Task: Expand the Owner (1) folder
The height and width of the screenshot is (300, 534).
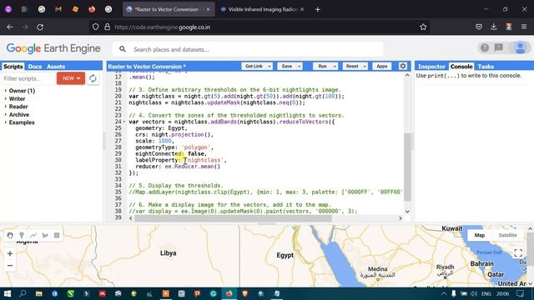Action: (x=6, y=91)
